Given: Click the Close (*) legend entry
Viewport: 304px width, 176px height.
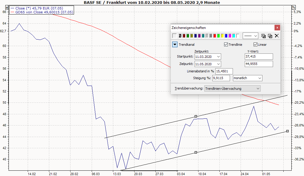Looking at the screenshot, I should (x=38, y=8).
